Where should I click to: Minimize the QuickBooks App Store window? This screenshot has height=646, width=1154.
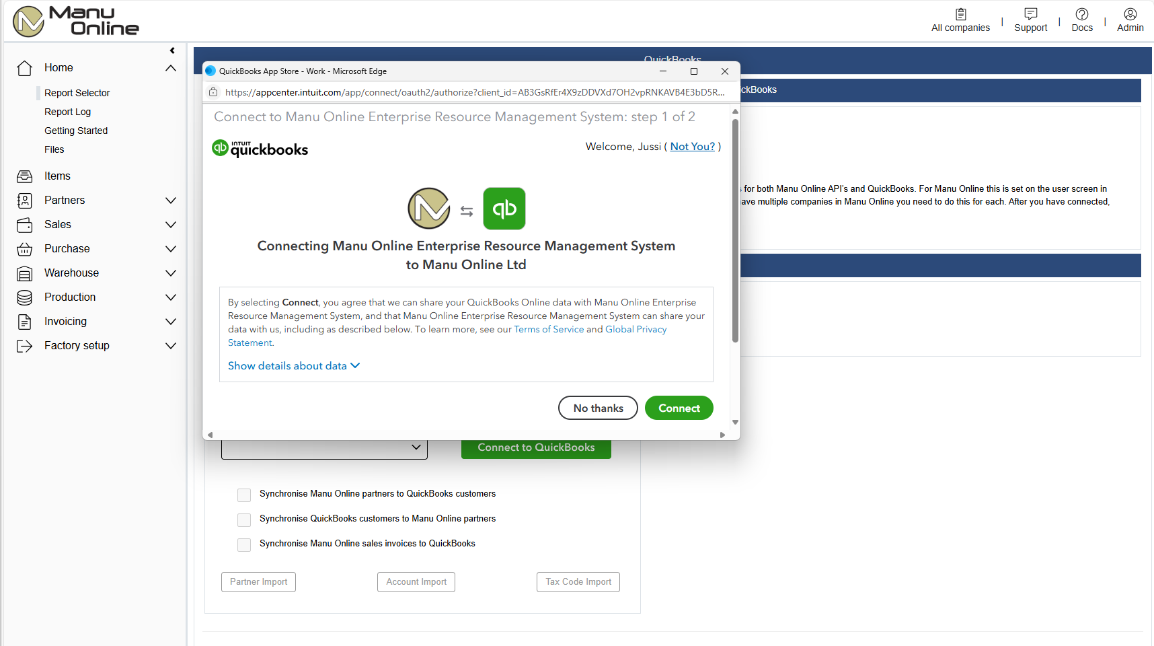[x=663, y=71]
